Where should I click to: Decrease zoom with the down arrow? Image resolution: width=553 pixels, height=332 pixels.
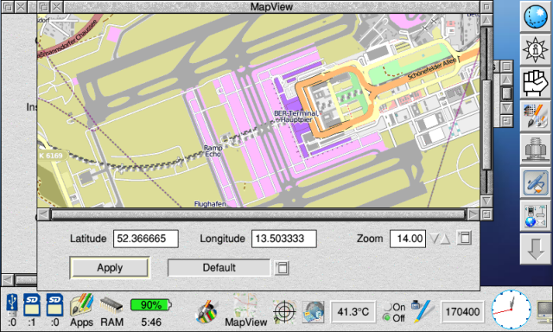pyautogui.click(x=435, y=239)
